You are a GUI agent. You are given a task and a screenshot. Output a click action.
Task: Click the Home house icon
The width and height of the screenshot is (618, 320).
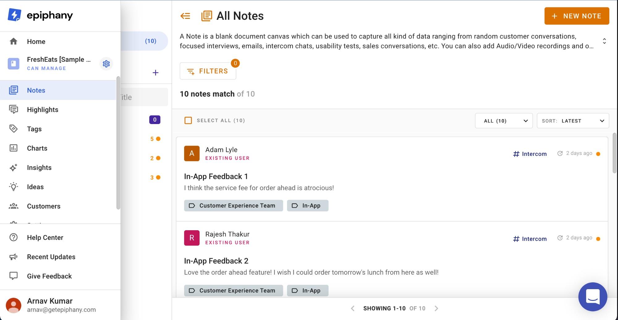[x=13, y=41]
